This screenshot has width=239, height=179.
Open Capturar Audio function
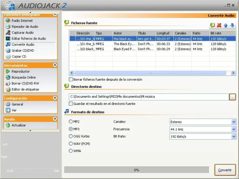[x=23, y=33]
